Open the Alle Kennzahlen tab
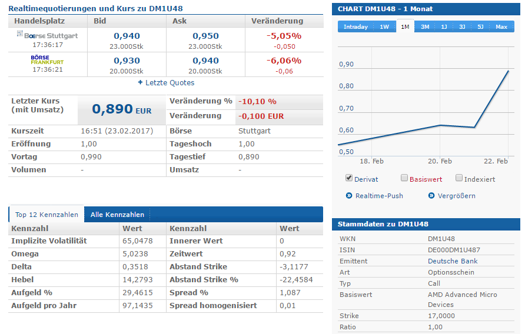 tap(117, 215)
